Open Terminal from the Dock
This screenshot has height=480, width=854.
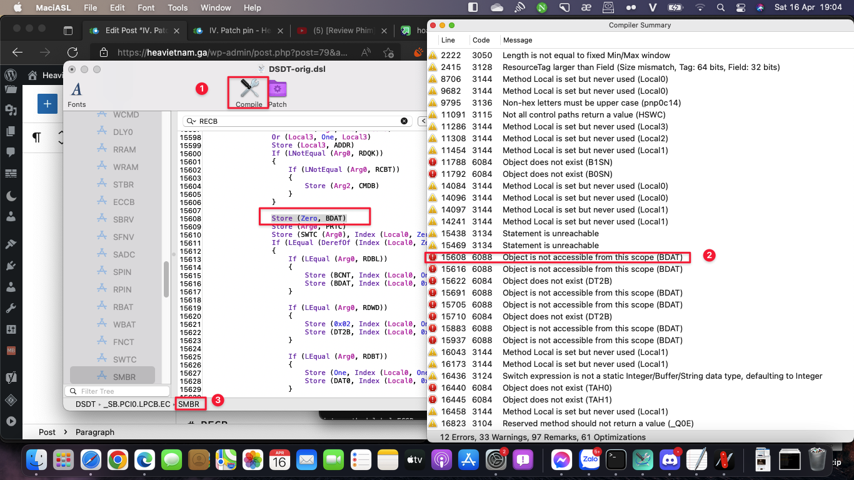point(616,461)
